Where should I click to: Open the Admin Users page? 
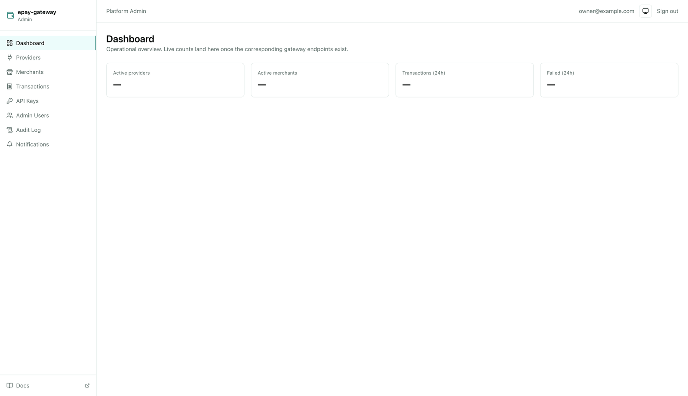pyautogui.click(x=48, y=116)
